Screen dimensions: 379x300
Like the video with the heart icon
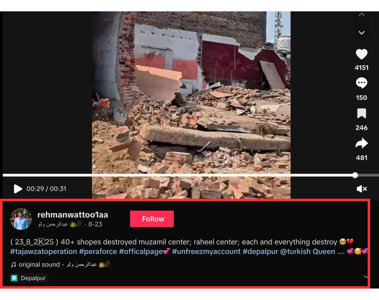point(362,54)
